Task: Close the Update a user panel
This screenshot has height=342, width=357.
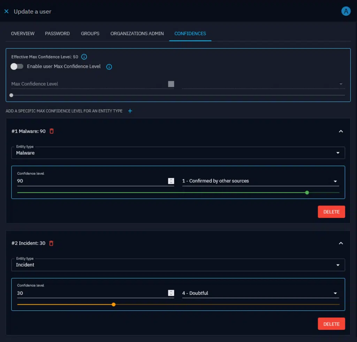Action: click(x=6, y=11)
